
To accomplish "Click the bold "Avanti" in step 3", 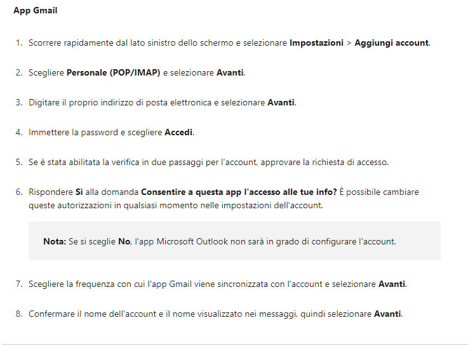I will click(281, 103).
